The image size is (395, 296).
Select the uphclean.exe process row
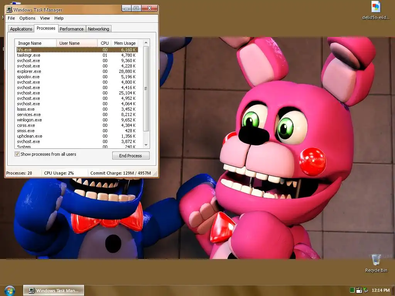(x=77, y=136)
